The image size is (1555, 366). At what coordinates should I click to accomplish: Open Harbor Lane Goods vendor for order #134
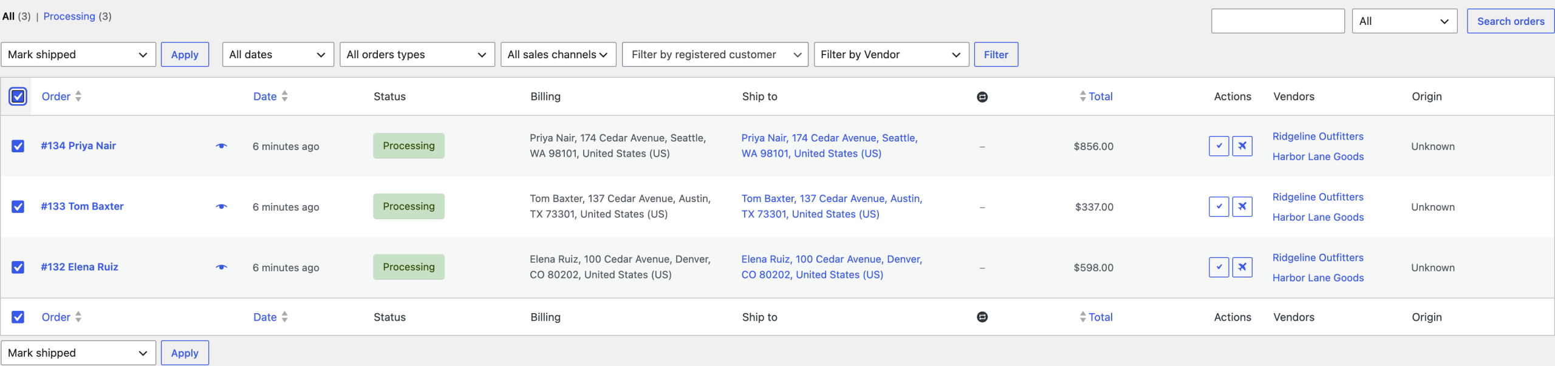[x=1317, y=157]
